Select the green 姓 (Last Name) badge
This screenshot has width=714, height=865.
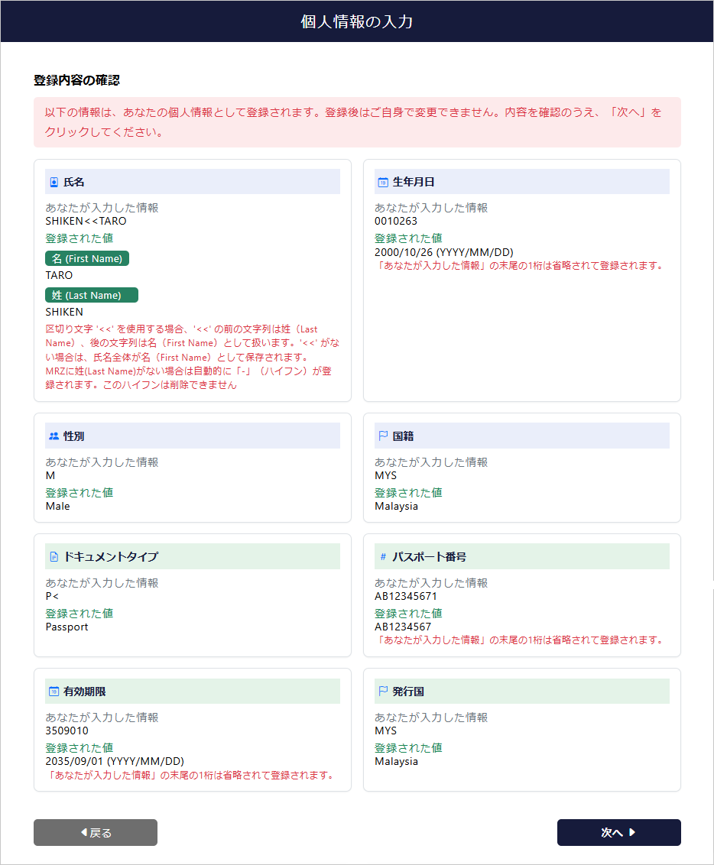(x=91, y=296)
